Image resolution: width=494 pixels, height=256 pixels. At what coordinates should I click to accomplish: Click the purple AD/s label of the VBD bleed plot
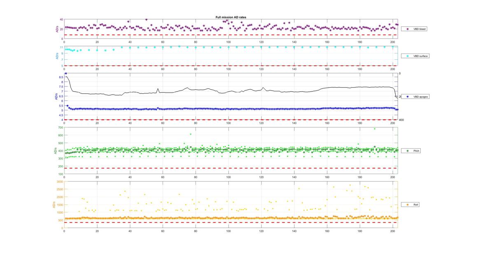click(57, 29)
